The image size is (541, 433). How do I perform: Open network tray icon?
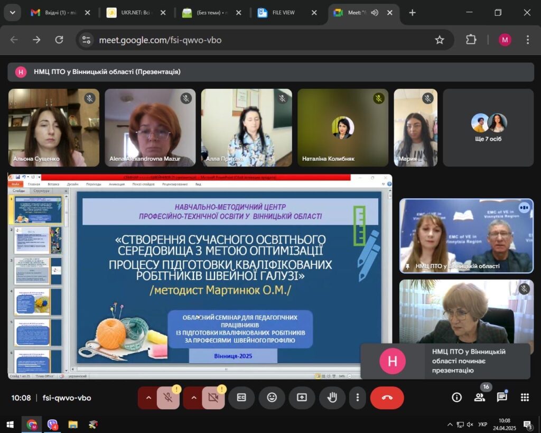click(x=460, y=425)
